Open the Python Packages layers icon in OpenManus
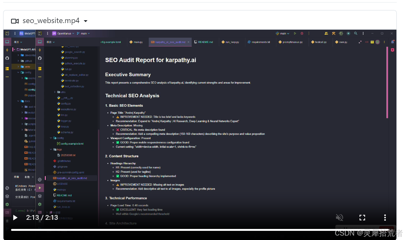404x240 pixels. tap(40, 196)
